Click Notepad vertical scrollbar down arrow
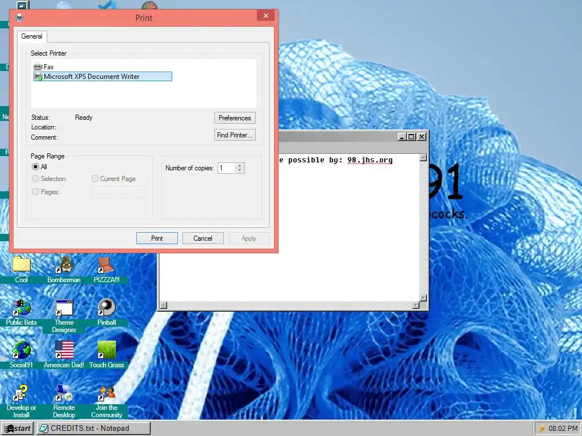 click(x=423, y=297)
